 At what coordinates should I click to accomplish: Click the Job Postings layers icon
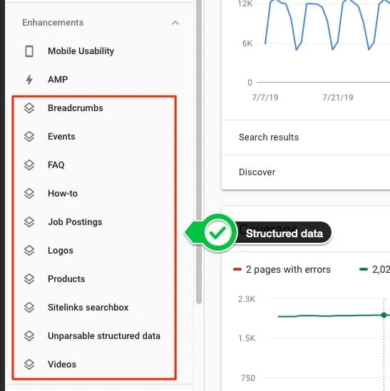coord(29,222)
